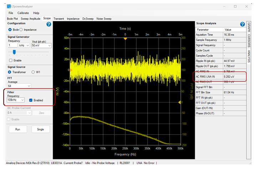The width and height of the screenshot is (255, 169).
Task: Click the yellow FFT zero-level marker on right axis
Action: [179, 102]
